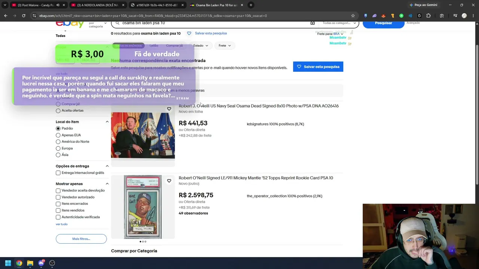Select the Padrão location radio button
This screenshot has height=269, width=479.
point(58,129)
